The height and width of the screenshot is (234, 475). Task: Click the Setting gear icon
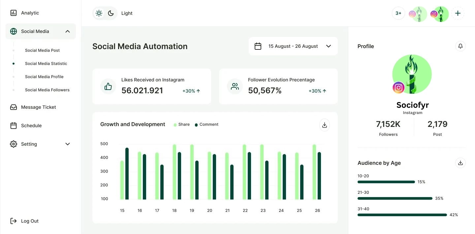coord(14,144)
